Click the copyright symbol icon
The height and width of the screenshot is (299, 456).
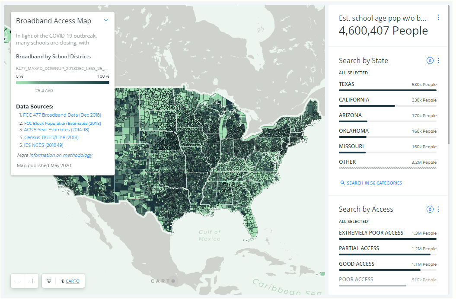[49, 281]
